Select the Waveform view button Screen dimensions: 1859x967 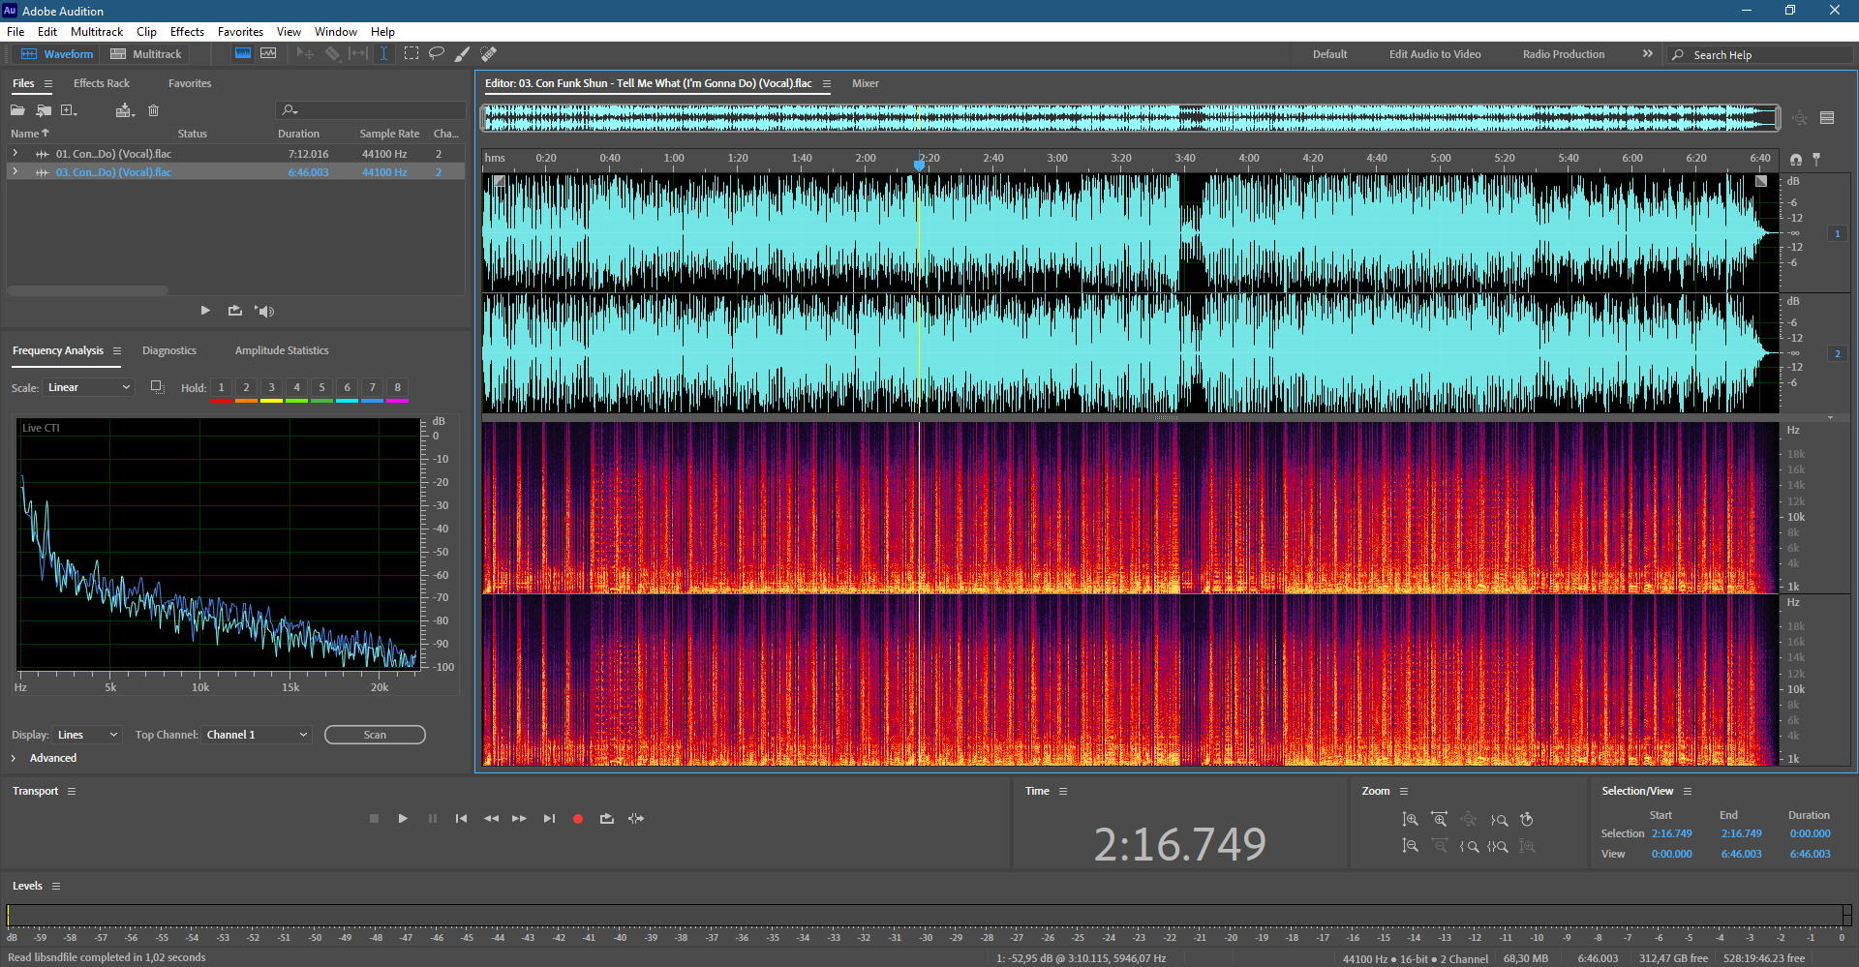[x=58, y=54]
